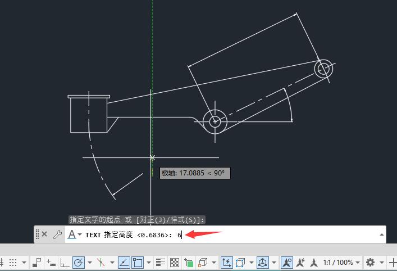Disable dynamic UCS icon
Image resolution: width=397 pixels, height=271 pixels.
(226, 263)
